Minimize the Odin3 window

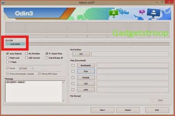[x=157, y=2]
